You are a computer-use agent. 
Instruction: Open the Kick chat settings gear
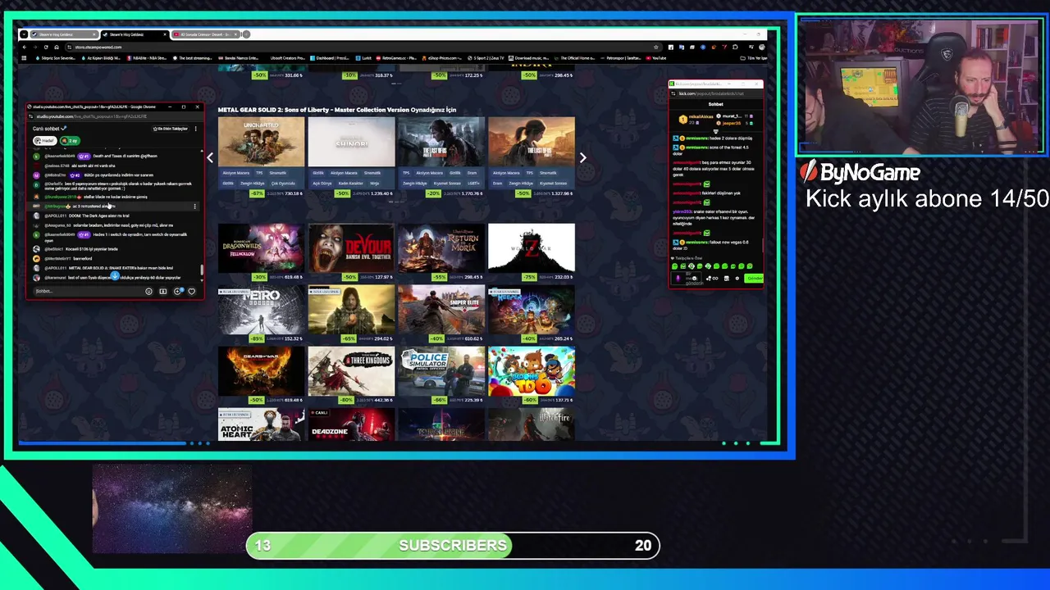coord(737,279)
